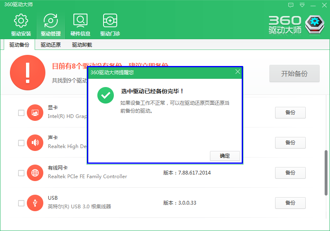
Task: Click the driver list vertical scrollbar
Action: [x=326, y=173]
